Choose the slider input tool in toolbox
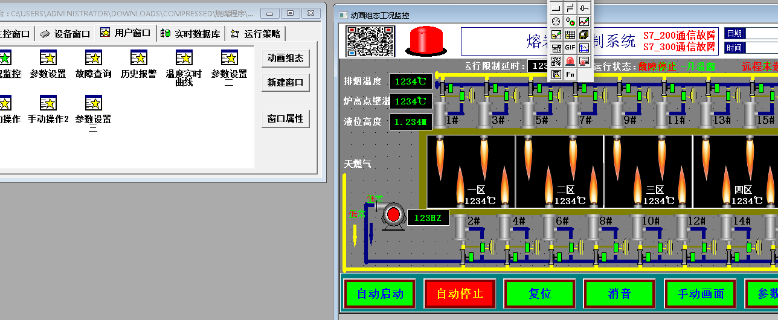This screenshot has width=778, height=320. point(584,8)
